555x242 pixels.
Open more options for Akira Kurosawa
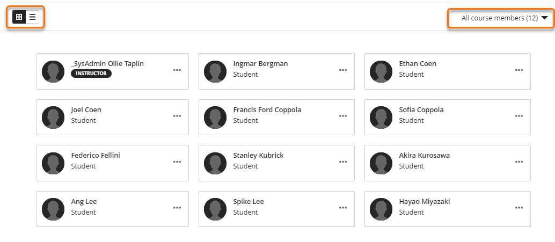coord(519,162)
